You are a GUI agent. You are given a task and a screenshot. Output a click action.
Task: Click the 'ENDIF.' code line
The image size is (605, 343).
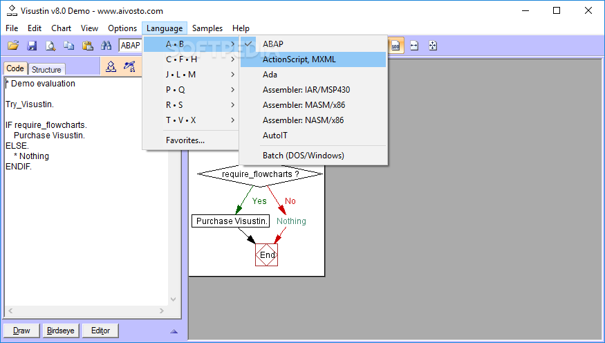click(19, 167)
